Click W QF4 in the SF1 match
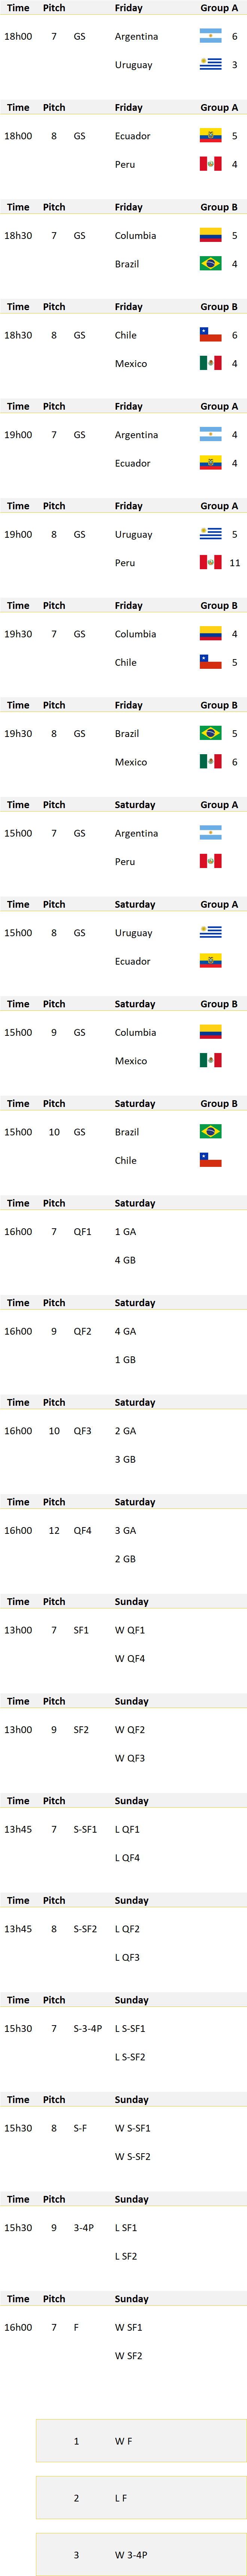This screenshot has width=247, height=2576. pyautogui.click(x=130, y=1658)
